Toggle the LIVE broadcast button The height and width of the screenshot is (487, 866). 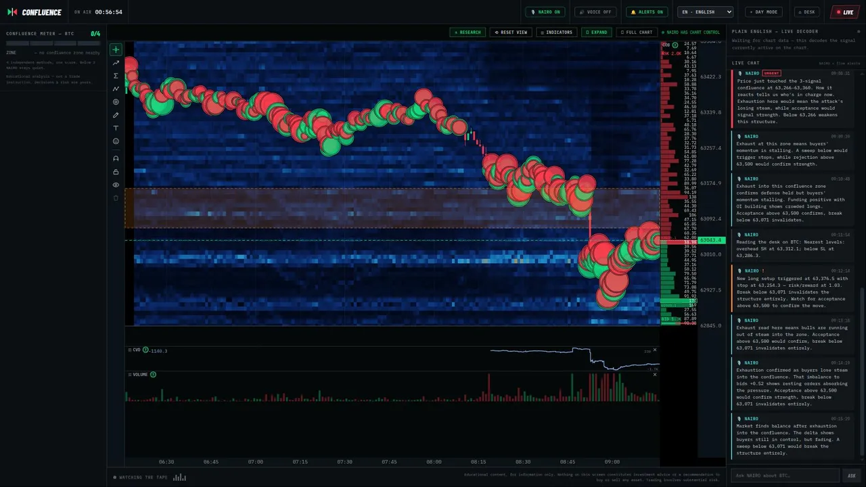click(x=844, y=12)
